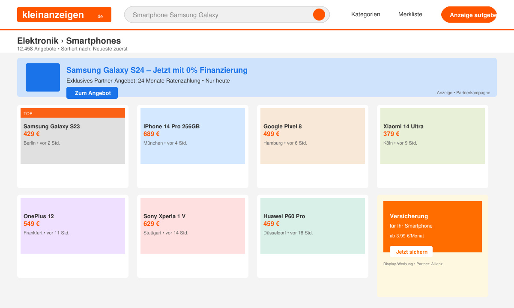Click the 629 € price
This screenshot has width=514, height=308.
(152, 224)
